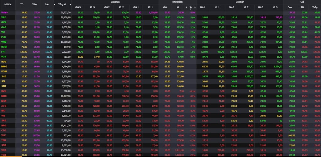Image resolution: width=321 pixels, height=157 pixels.
Task: Click the 6.9% change of VHM
Action: point(193,12)
